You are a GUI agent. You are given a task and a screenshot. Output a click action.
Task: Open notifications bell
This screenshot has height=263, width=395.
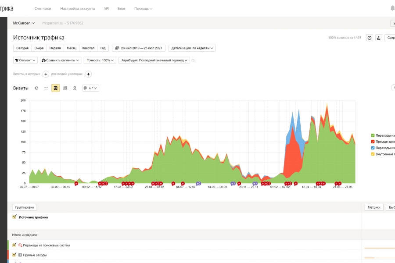point(392,8)
